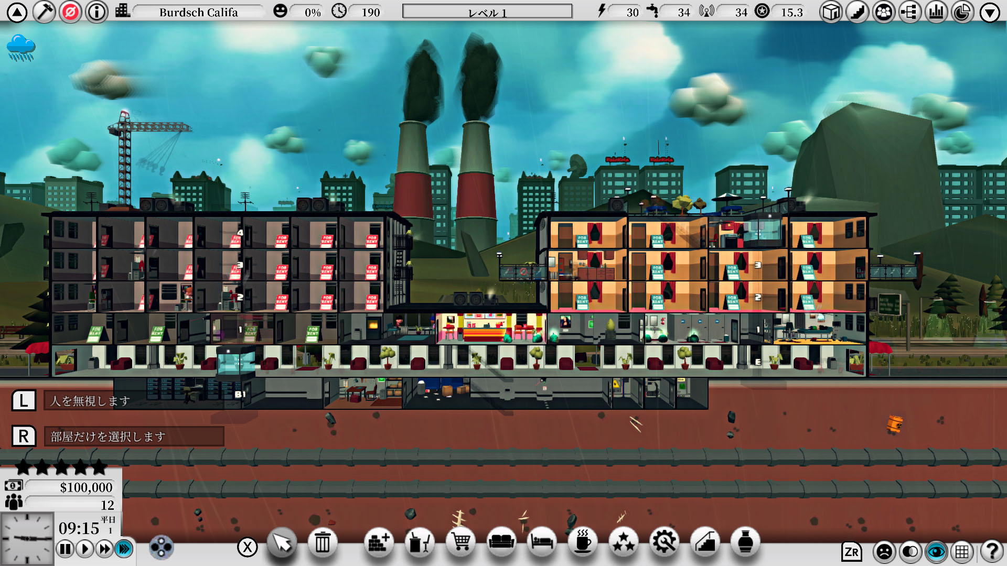Click the hammer build icon in top bar
Screen dimensions: 1007x566
[44, 12]
